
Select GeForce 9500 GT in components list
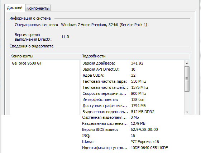point(27,63)
